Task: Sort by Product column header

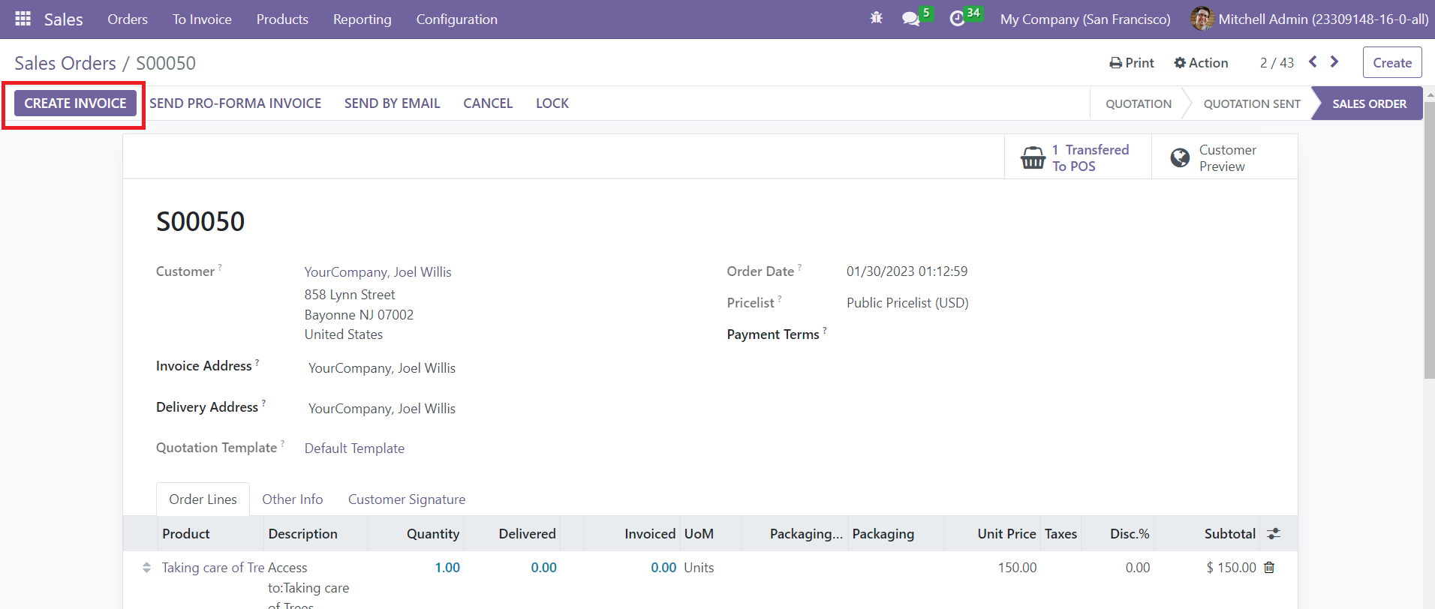Action: pos(186,533)
